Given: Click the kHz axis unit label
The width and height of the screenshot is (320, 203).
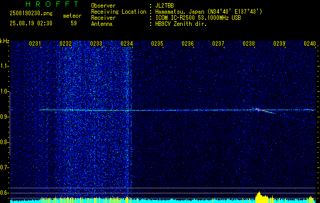Looking at the screenshot, I should point(5,41).
